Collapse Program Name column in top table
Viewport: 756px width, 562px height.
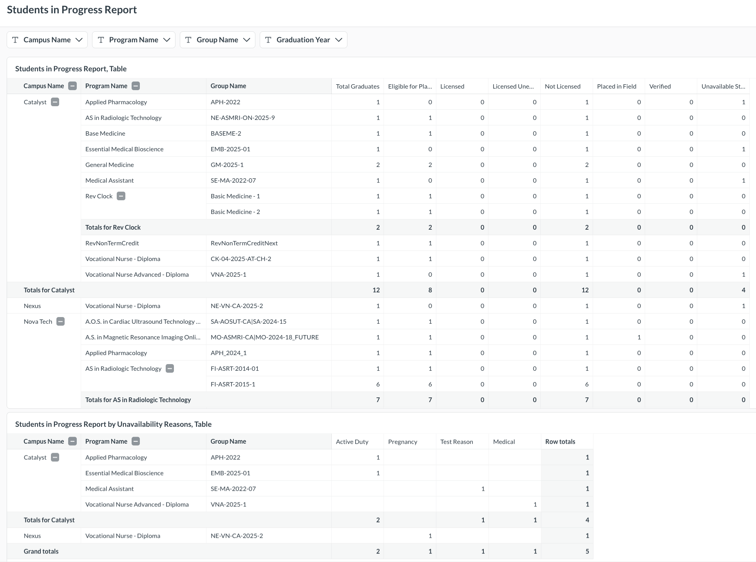(x=136, y=86)
